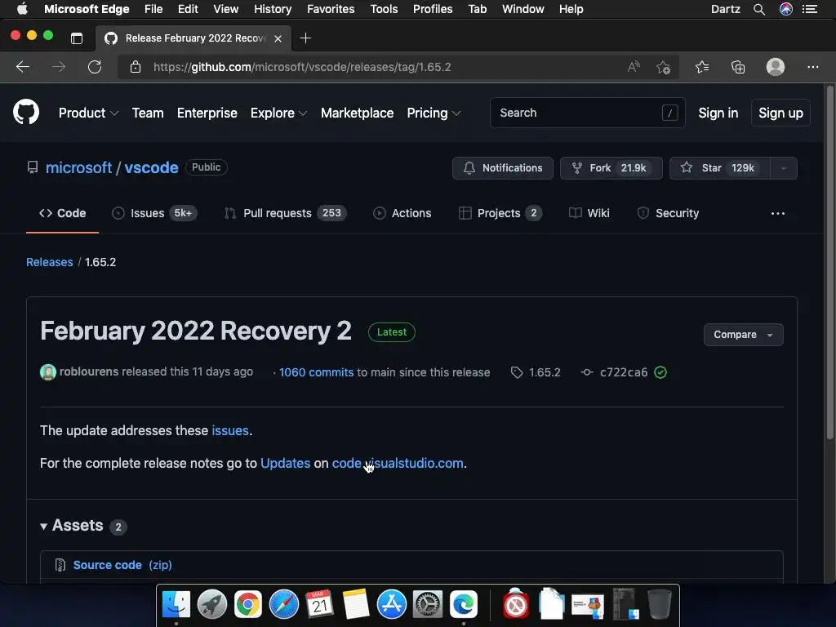Open Launchpad from the Dock
Screen dimensions: 836x627
tap(212, 605)
